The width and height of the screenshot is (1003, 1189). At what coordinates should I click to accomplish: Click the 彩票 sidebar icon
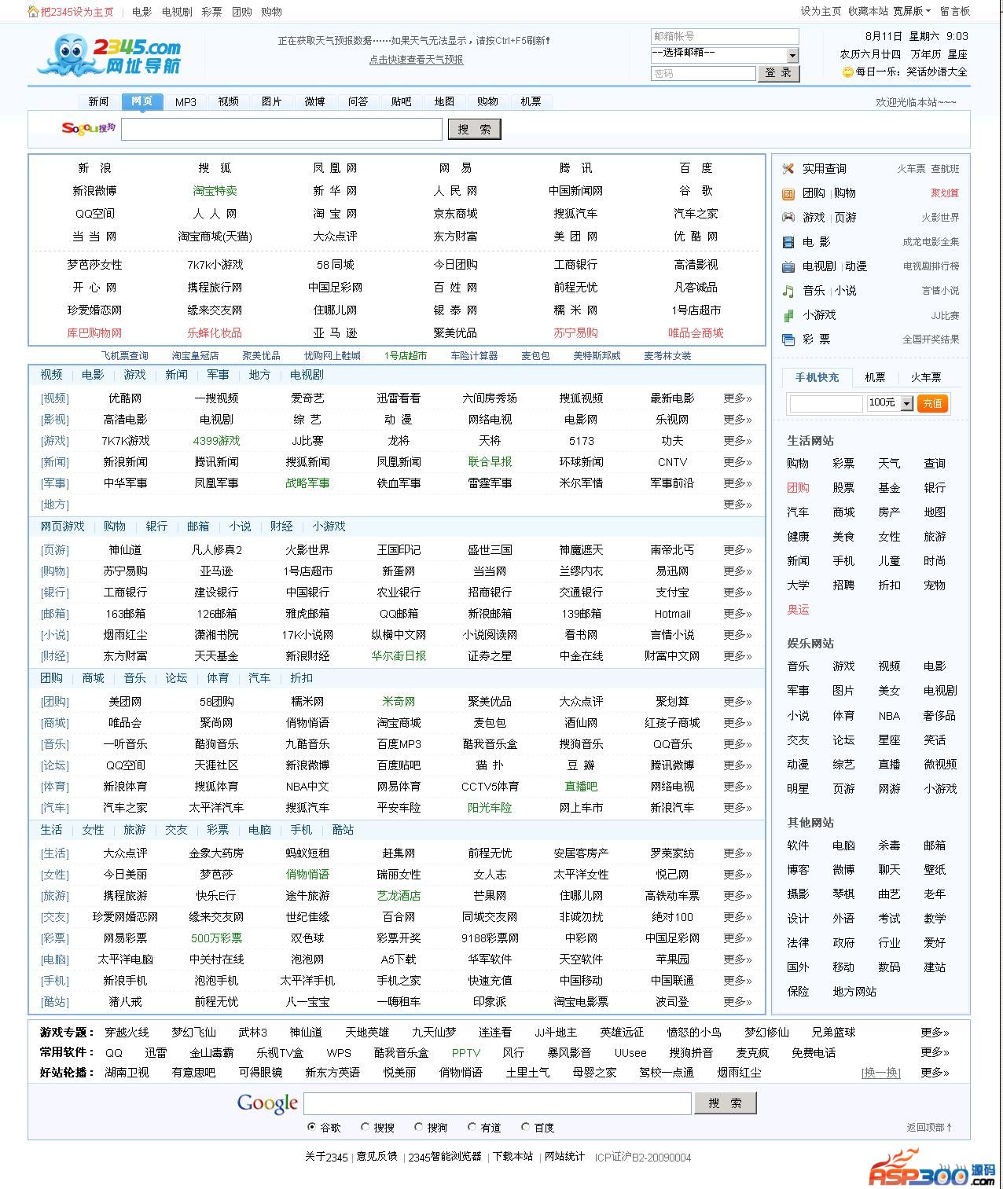[x=788, y=339]
